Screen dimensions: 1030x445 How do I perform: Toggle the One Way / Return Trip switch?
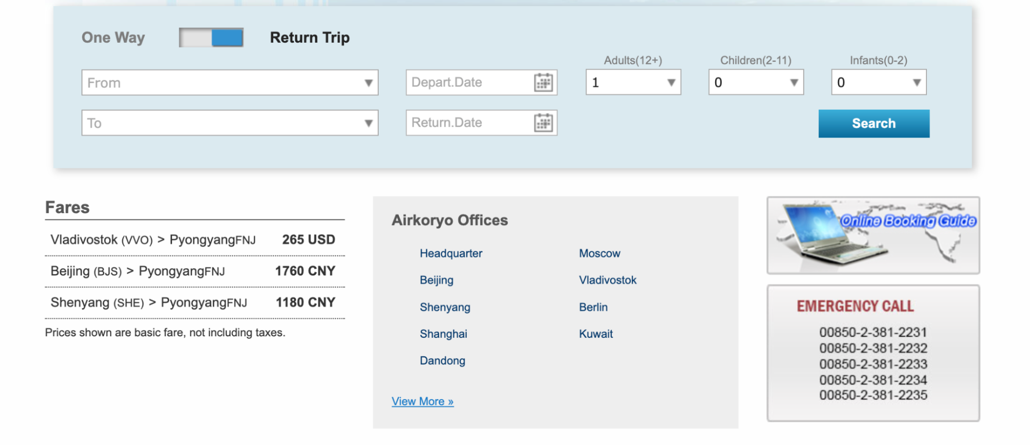(x=211, y=38)
